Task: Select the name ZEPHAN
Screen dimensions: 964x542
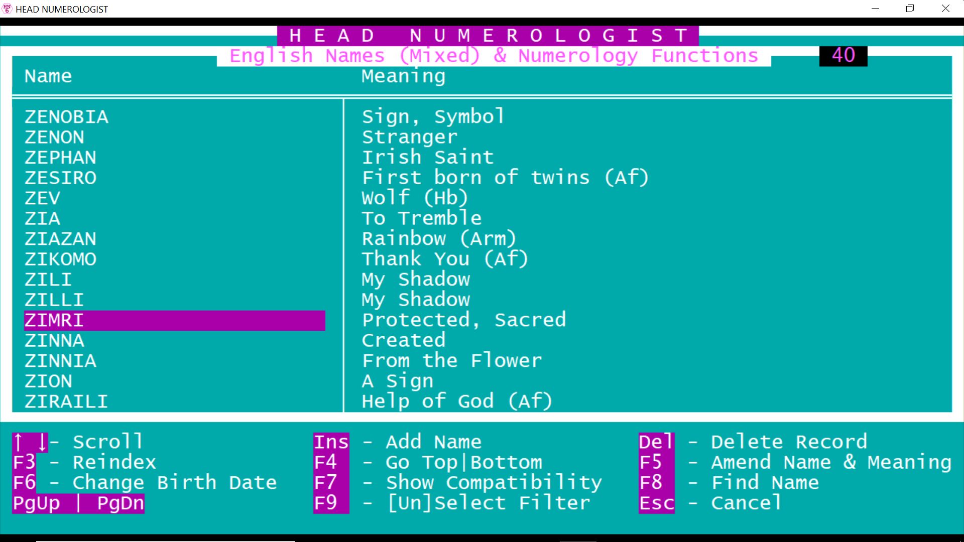Action: (x=60, y=158)
